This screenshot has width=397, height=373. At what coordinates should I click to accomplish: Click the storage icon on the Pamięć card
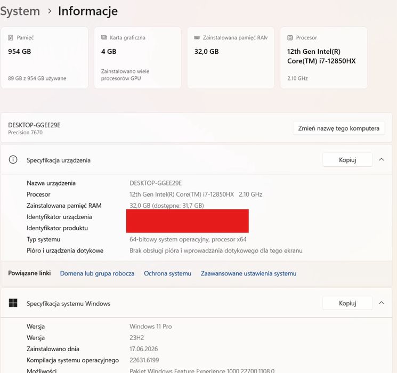pyautogui.click(x=10, y=38)
